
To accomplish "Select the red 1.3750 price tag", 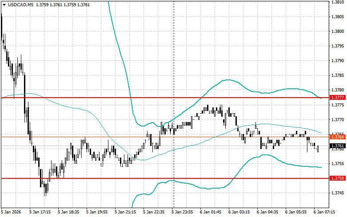I will [x=338, y=178].
